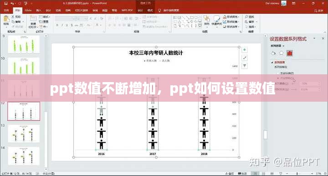The image size is (328, 176).
Task: Switch to the WPS PDF tab
Action: click(127, 10)
